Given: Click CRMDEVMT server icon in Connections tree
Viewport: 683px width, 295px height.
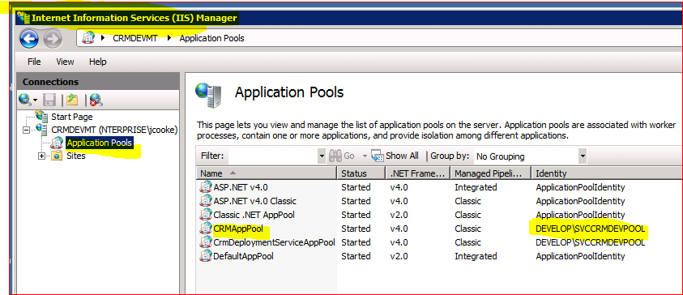Looking at the screenshot, I should pyautogui.click(x=42, y=130).
